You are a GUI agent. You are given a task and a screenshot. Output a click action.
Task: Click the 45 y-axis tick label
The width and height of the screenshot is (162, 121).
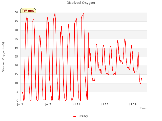point(16,21)
